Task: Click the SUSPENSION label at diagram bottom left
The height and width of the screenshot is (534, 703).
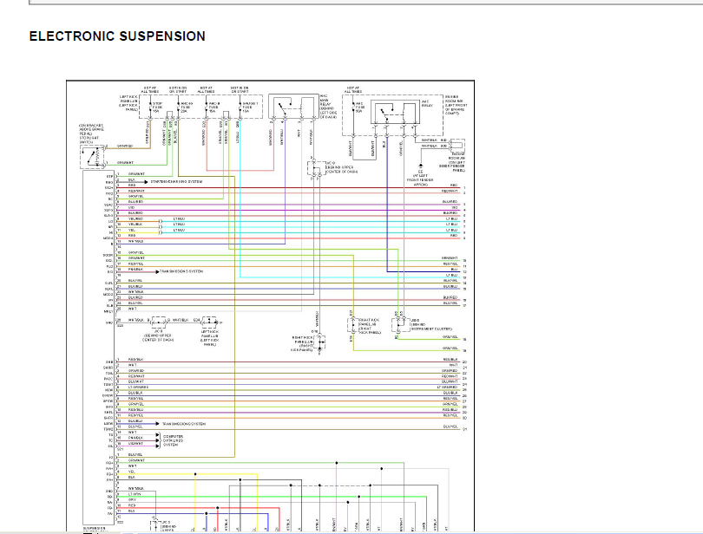Action: (95, 527)
